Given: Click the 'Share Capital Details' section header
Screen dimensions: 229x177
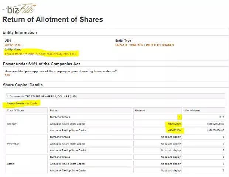Looking at the screenshot, I should (x=23, y=85).
